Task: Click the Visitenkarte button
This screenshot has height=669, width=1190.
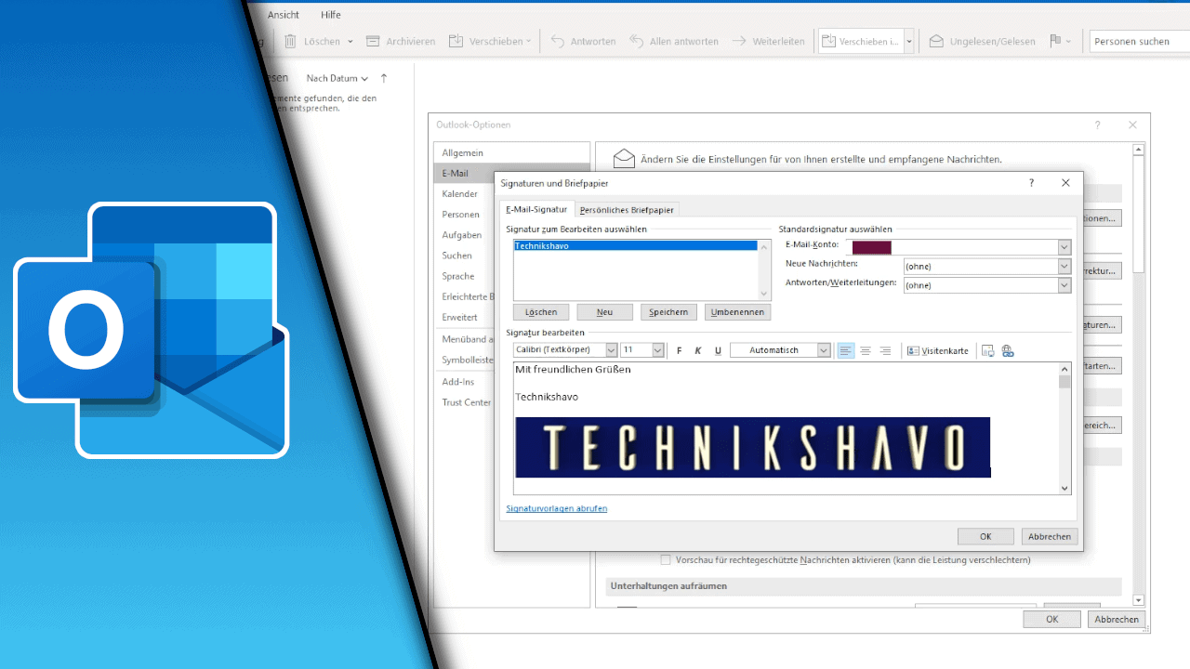Action: tap(938, 350)
